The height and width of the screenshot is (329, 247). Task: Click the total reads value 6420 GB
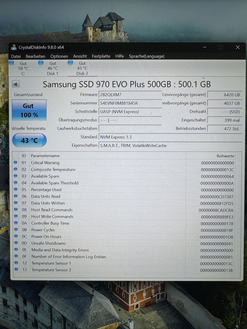click(225, 95)
